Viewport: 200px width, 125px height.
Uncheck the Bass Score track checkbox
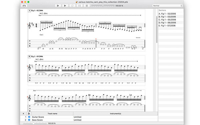[29, 120]
